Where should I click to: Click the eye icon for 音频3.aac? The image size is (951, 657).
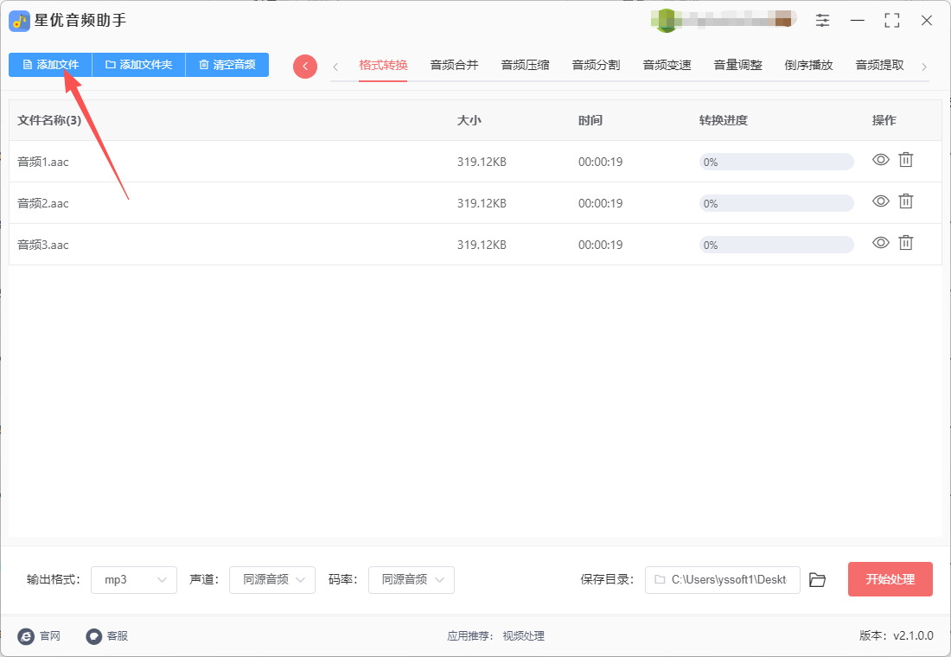click(x=880, y=243)
